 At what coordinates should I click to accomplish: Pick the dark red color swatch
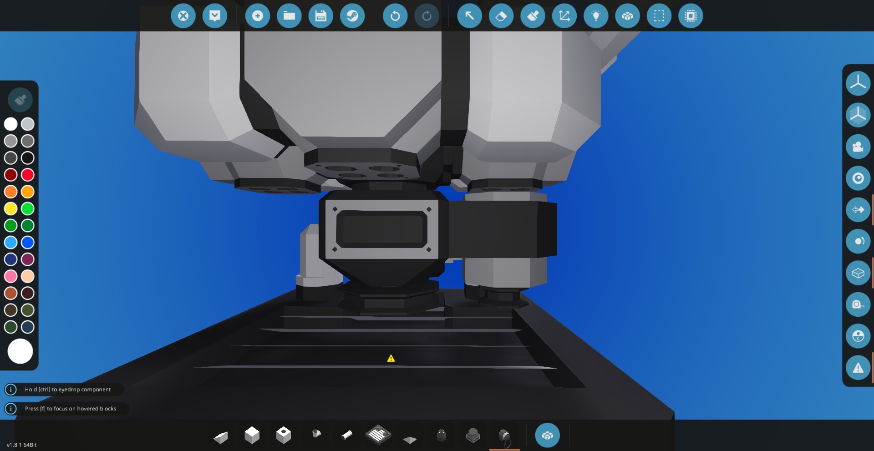tap(11, 175)
